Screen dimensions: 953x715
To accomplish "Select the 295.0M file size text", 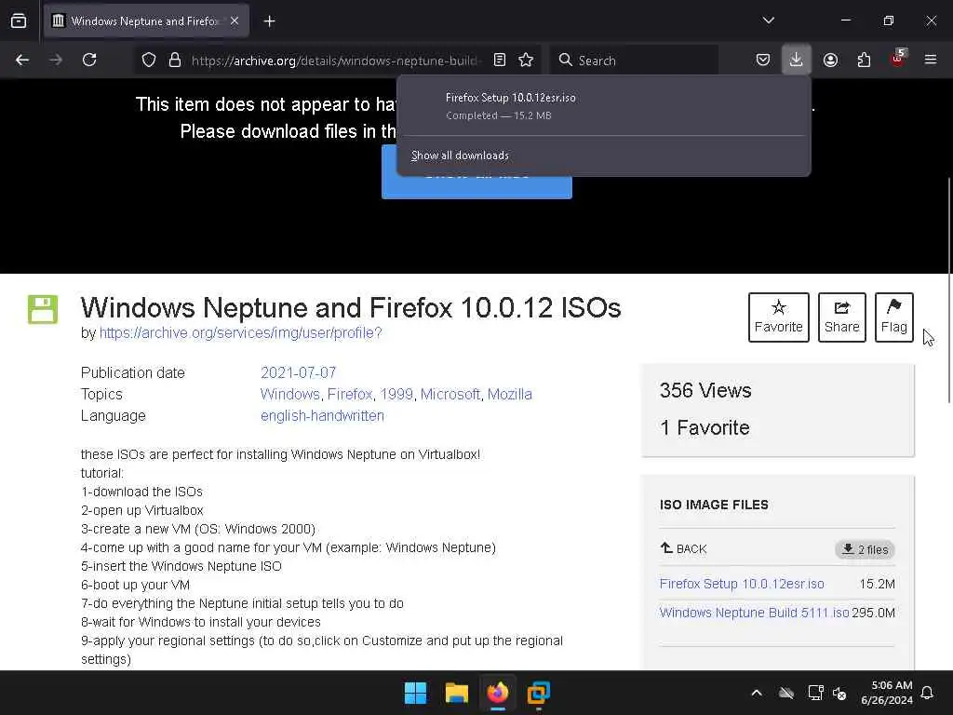I will 873,613.
